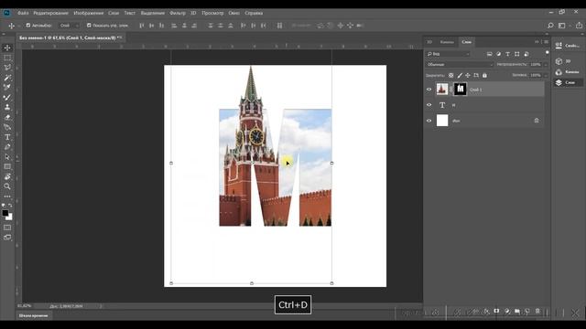Screen dimensions: 586x329
Task: Select the Move tool in toolbox
Action: (7, 48)
